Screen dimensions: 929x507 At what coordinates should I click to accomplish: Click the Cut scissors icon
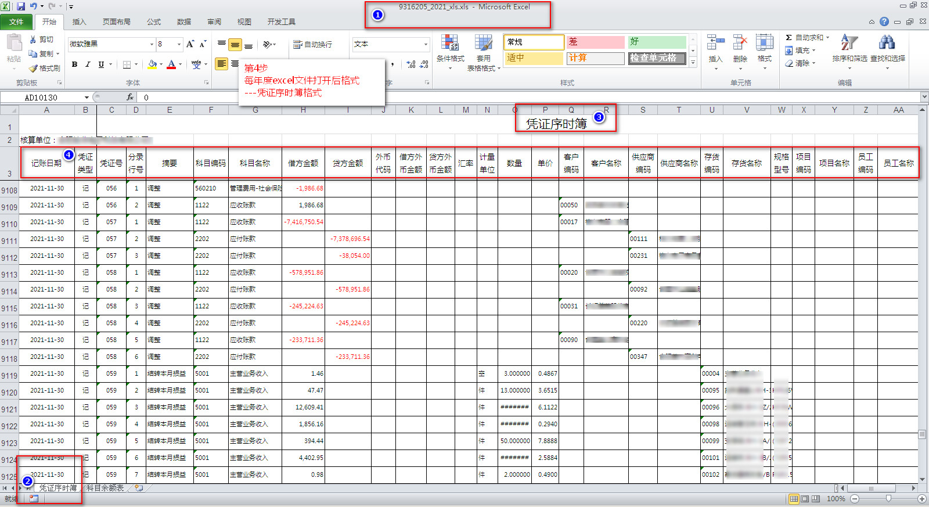pyautogui.click(x=34, y=39)
